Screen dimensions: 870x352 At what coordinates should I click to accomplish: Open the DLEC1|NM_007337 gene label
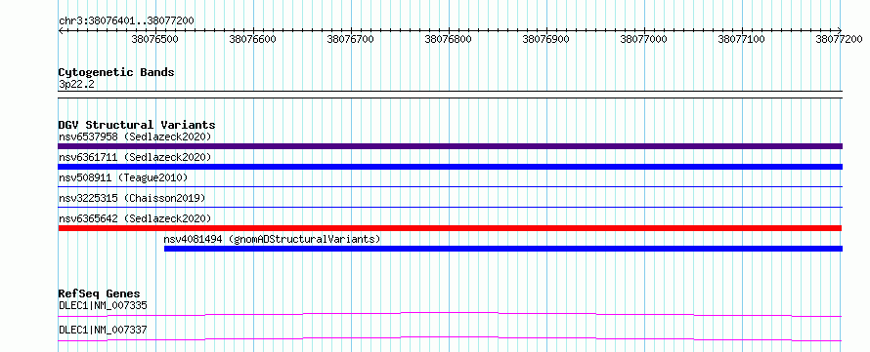tap(103, 331)
